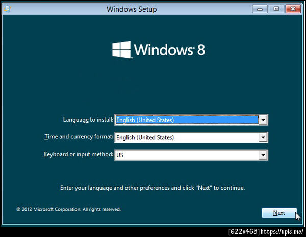Click the Microsoft Corporation copyright notice

(x=68, y=209)
